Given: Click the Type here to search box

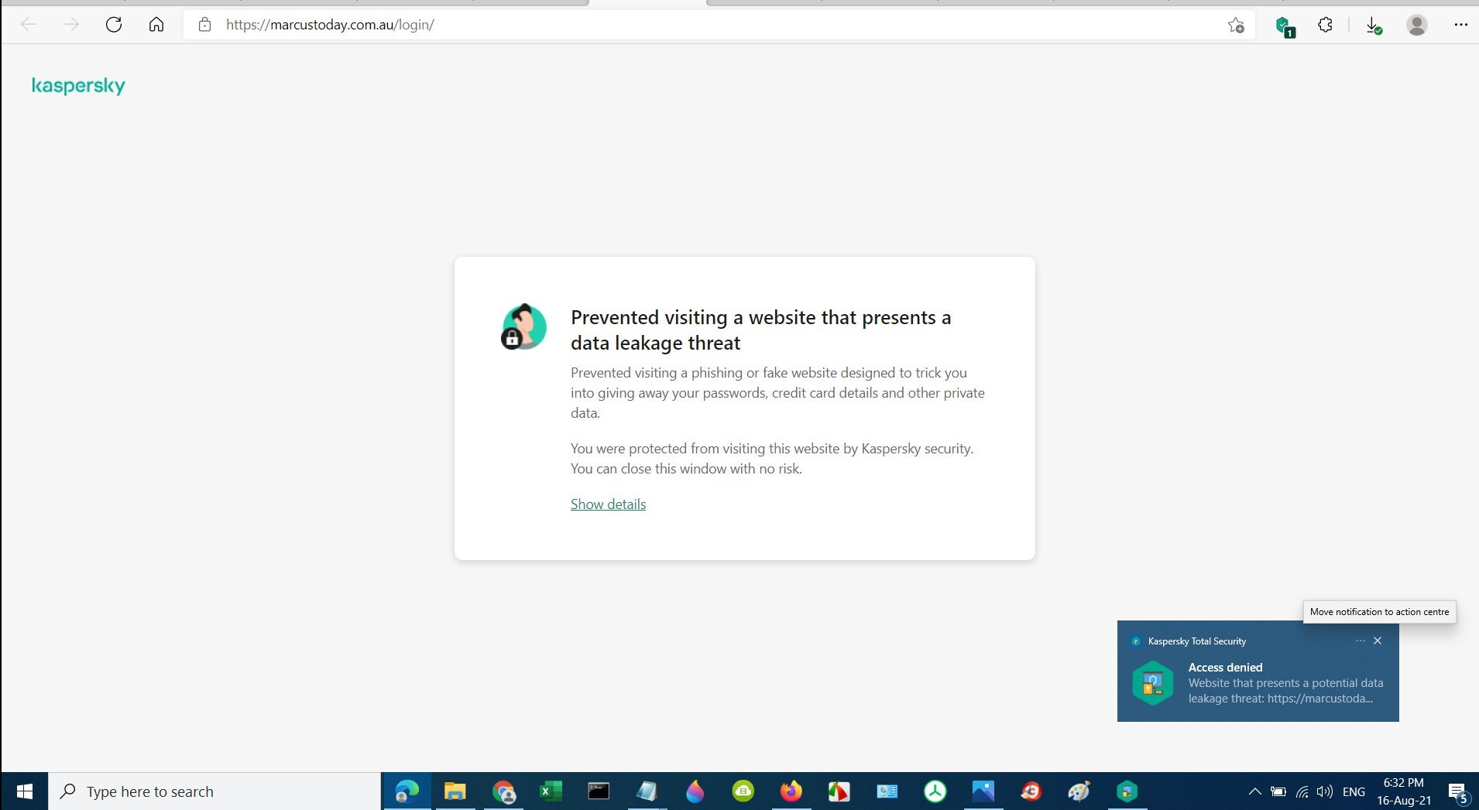Looking at the screenshot, I should [214, 791].
